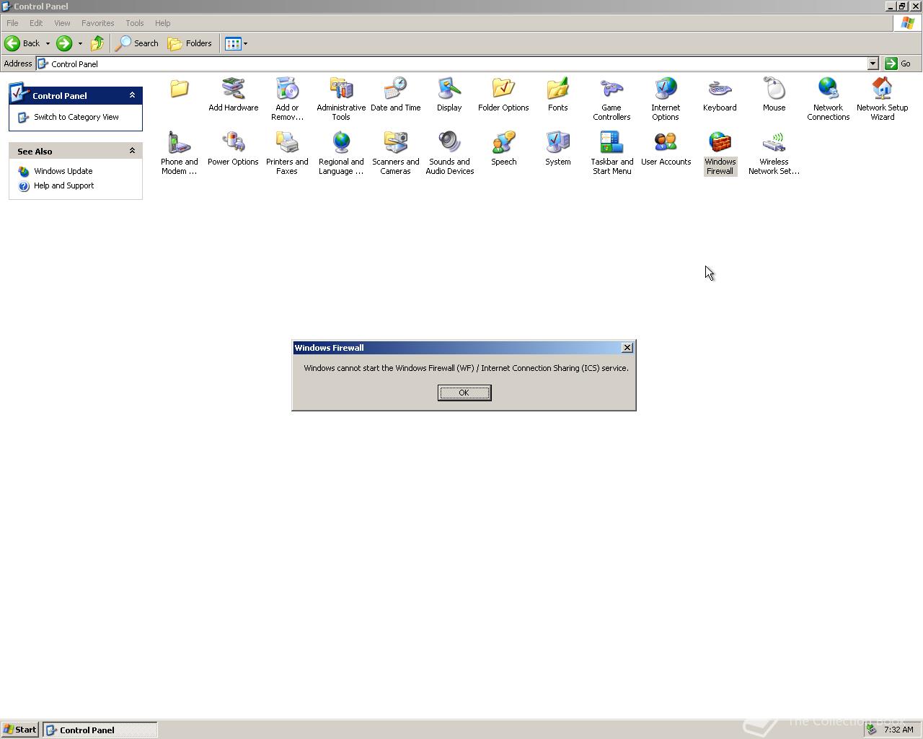The width and height of the screenshot is (923, 739).
Task: Click the system tray network icon
Action: point(871,730)
